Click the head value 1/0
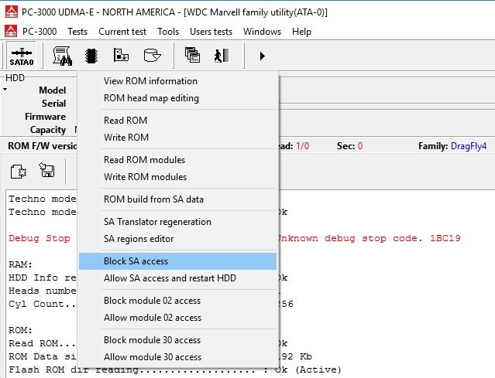This screenshot has height=378, width=495. (x=302, y=146)
